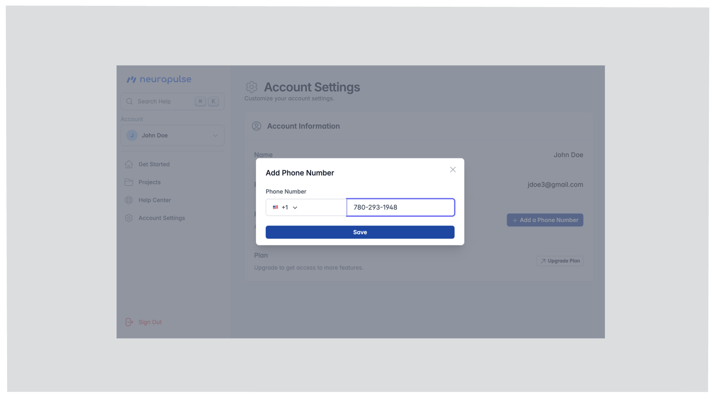
Task: Click the Account Settings gear icon heading
Action: 251,87
